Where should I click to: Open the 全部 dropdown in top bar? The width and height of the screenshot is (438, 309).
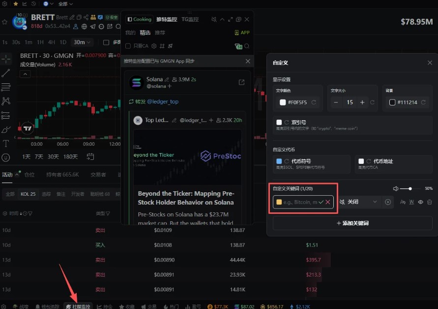click(65, 3)
